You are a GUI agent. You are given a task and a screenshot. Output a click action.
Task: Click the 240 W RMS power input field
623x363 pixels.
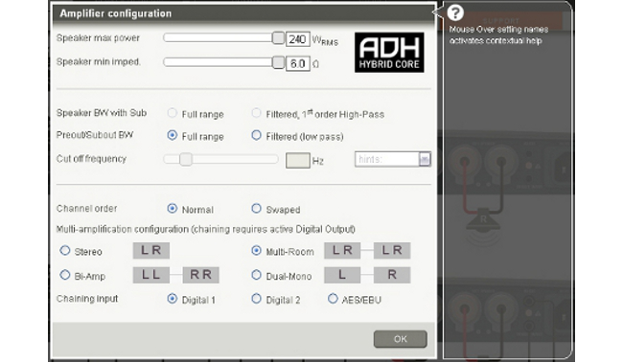coord(297,39)
